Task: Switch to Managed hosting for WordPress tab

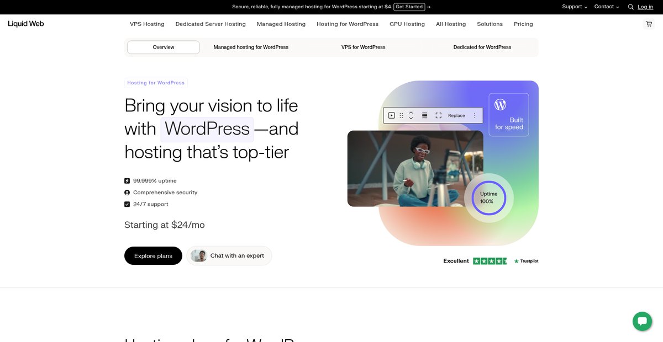Action: 251,47
